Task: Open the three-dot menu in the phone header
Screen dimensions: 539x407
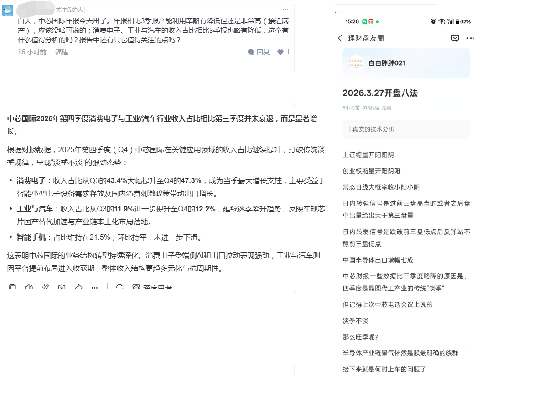Action: coord(470,38)
